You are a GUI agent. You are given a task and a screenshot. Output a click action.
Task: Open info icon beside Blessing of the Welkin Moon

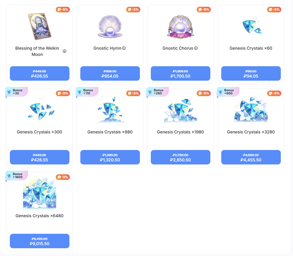[65, 51]
